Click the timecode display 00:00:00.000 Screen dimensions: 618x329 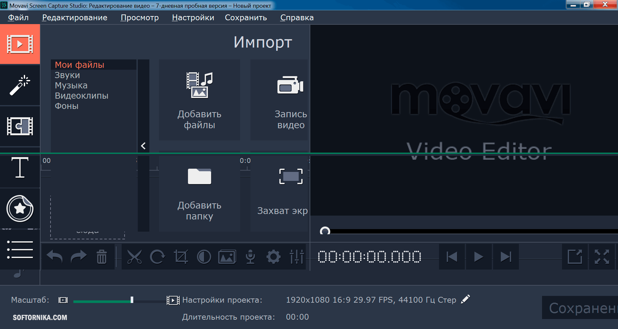370,257
